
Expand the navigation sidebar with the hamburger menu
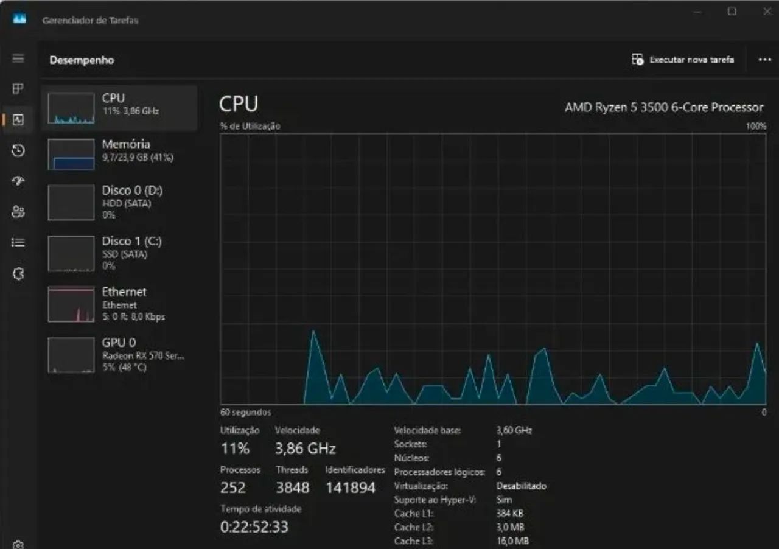point(18,58)
